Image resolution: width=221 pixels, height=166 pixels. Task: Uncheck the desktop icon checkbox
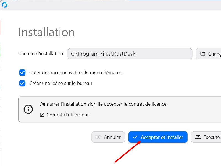tap(22, 83)
